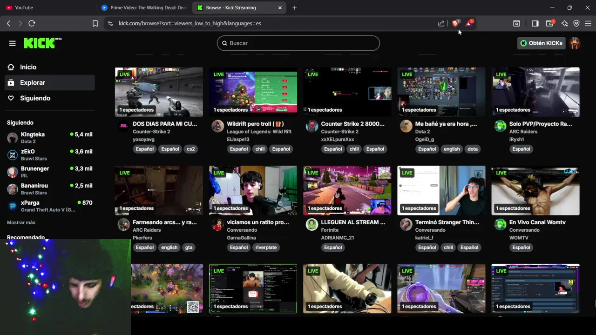596x335 pixels.
Task: Click Obtén KICKs button
Action: pyautogui.click(x=542, y=43)
